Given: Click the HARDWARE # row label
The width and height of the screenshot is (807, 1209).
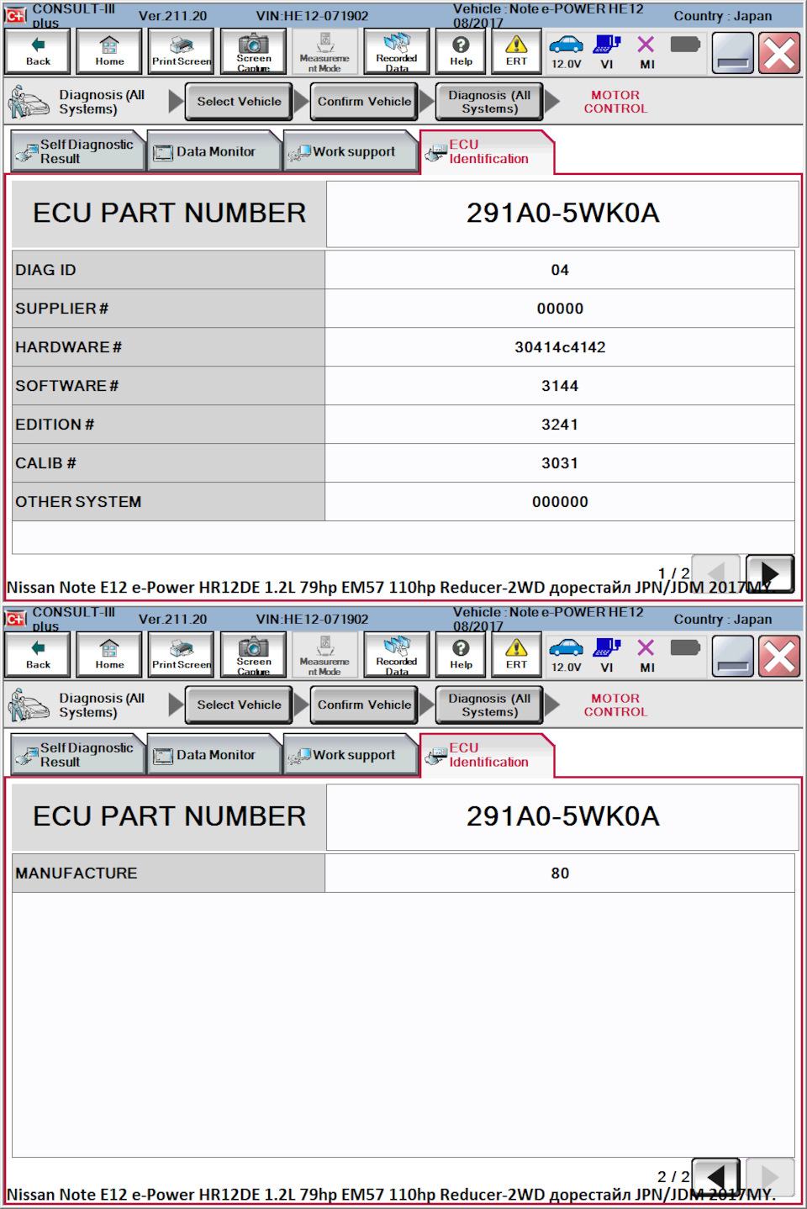Looking at the screenshot, I should [x=68, y=347].
